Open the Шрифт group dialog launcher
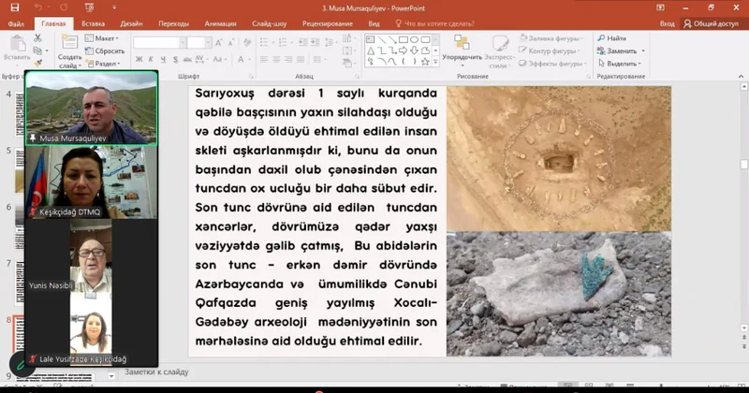This screenshot has width=749, height=393. click(x=251, y=77)
